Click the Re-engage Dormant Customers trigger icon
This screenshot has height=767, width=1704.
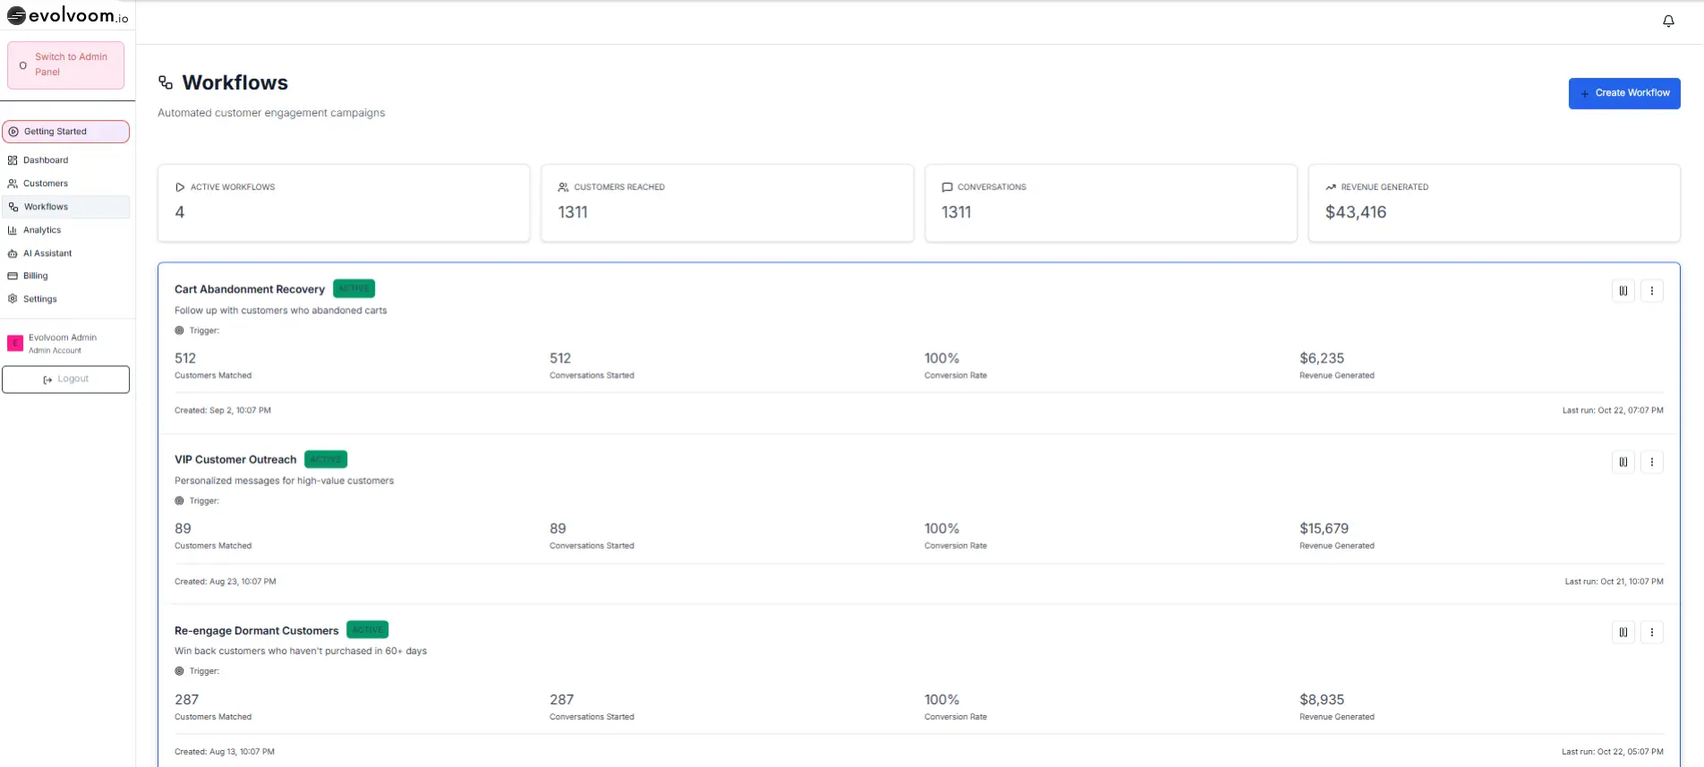coord(179,671)
